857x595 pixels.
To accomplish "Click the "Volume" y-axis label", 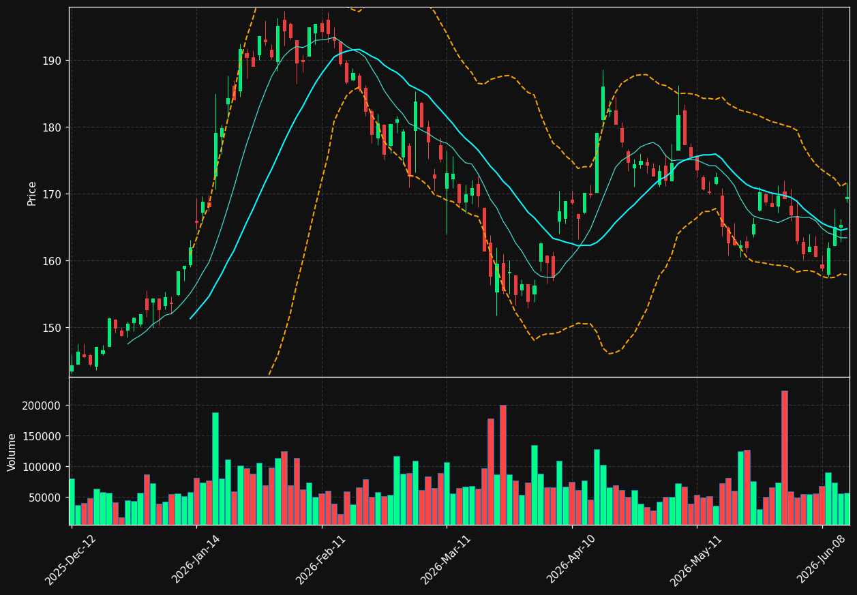I will [12, 452].
